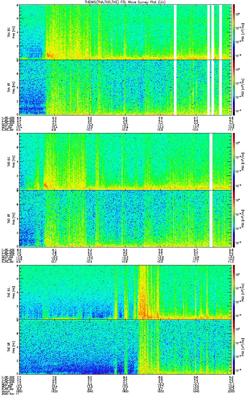Select the THD BL spectrogram panel
This screenshot has height=396, width=247.
pos(125,161)
